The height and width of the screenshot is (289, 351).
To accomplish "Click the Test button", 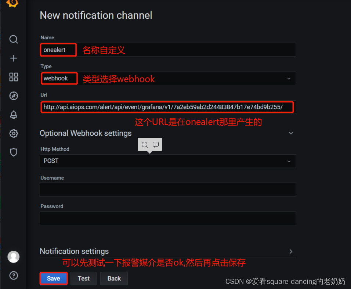I will click(83, 278).
